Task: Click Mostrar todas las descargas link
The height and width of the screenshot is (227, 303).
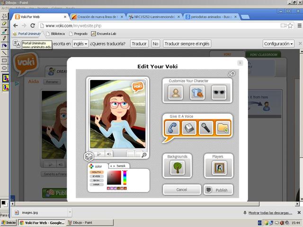Action: 270,213
